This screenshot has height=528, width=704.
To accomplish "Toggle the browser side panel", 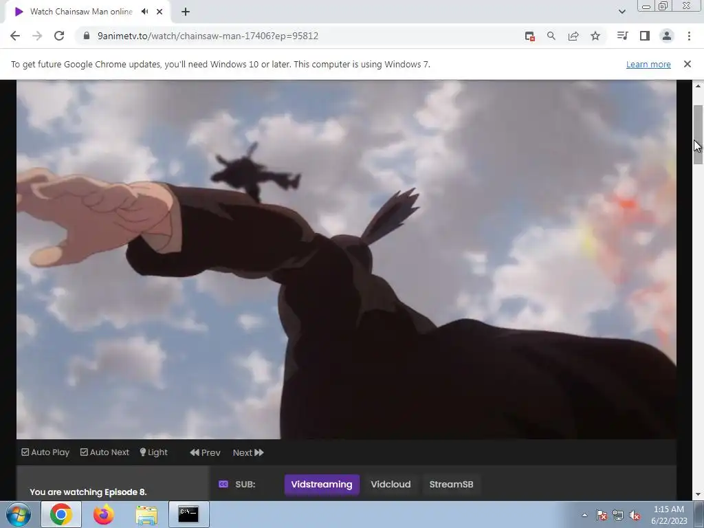I will [x=645, y=36].
